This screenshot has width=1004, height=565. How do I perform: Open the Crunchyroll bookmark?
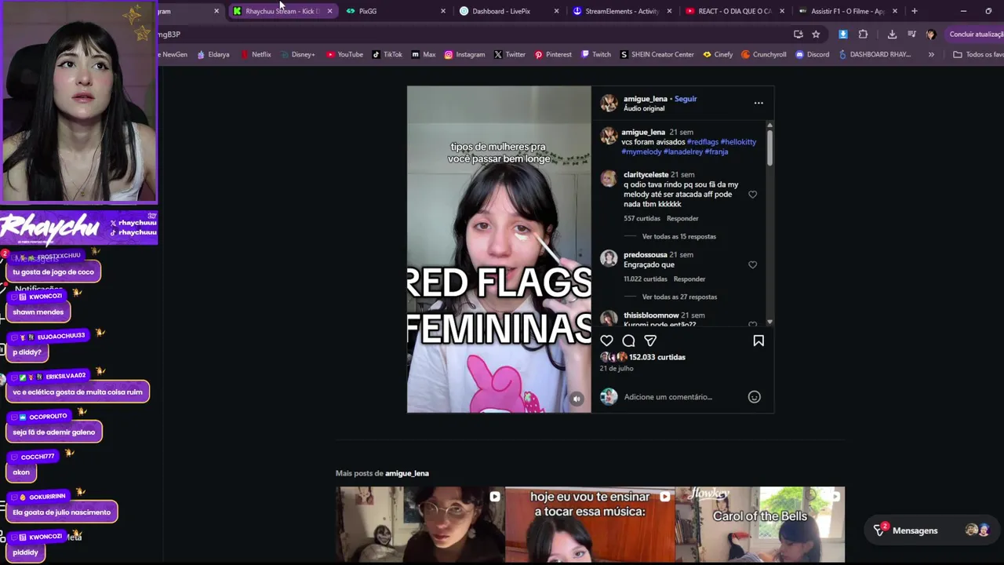tap(764, 55)
